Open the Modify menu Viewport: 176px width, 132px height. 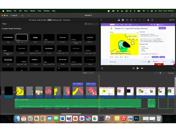[x=33, y=11]
